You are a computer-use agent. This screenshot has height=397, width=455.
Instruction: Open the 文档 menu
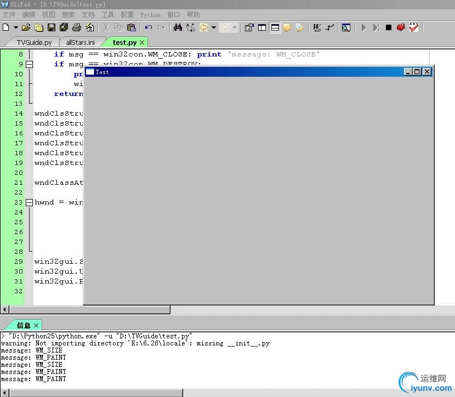click(x=88, y=14)
